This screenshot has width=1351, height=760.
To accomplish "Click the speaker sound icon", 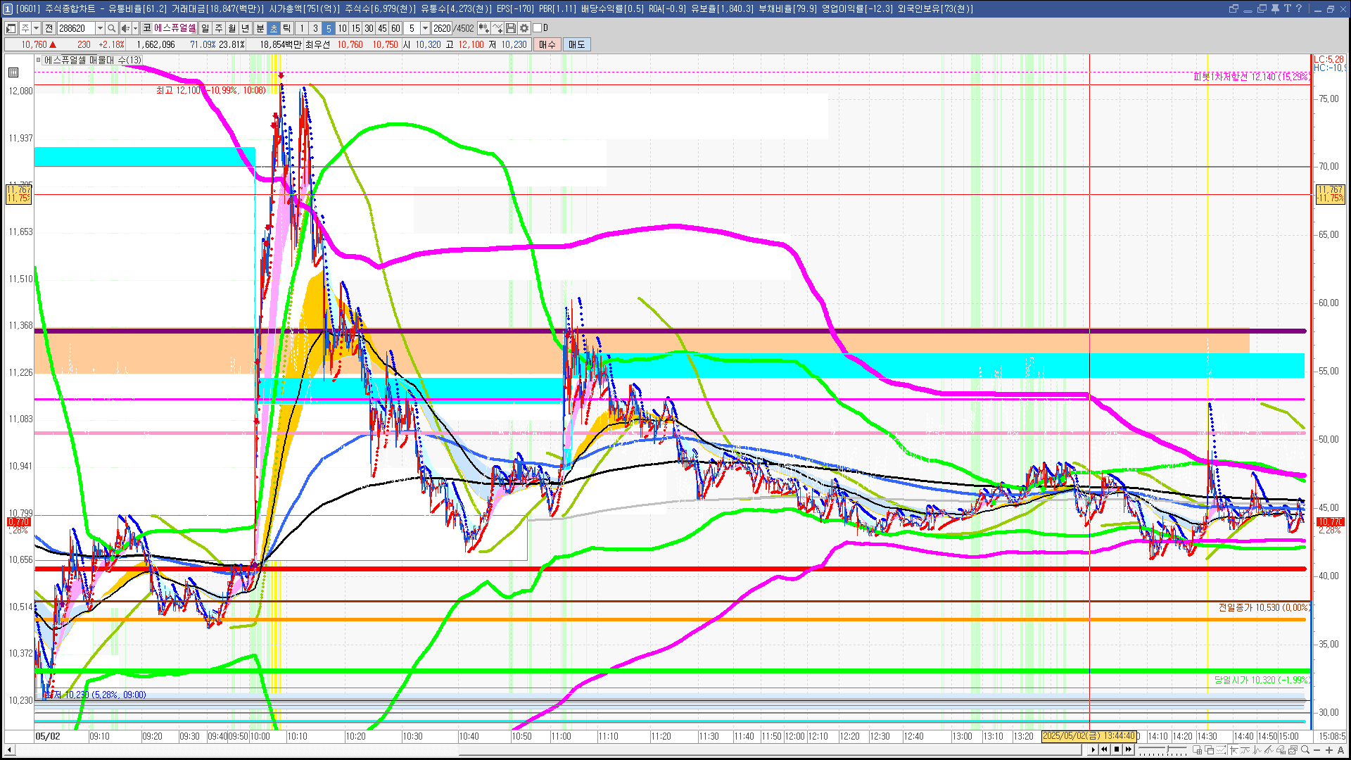I will [125, 28].
